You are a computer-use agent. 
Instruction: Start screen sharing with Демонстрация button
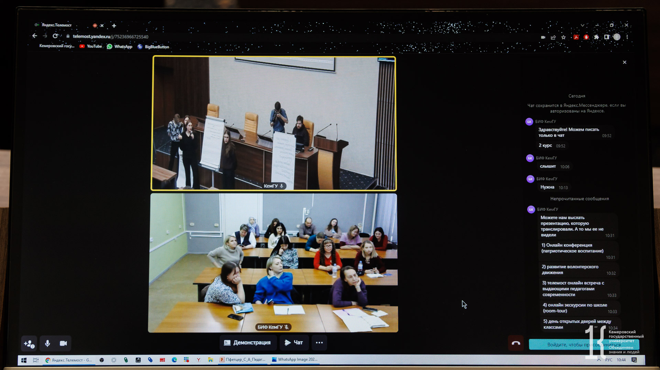[x=247, y=343]
